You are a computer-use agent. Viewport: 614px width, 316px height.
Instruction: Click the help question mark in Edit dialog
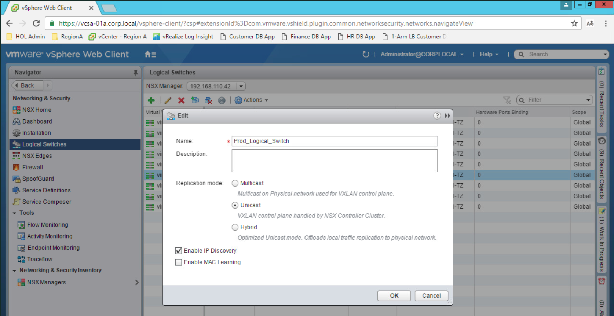(437, 115)
